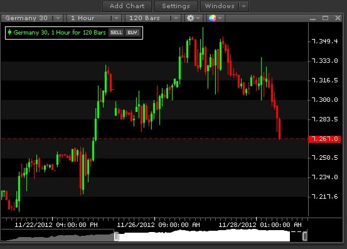Viewport: 347px width, 249px height.
Task: Expand the arrow beside the color wheel
Action: (220, 18)
